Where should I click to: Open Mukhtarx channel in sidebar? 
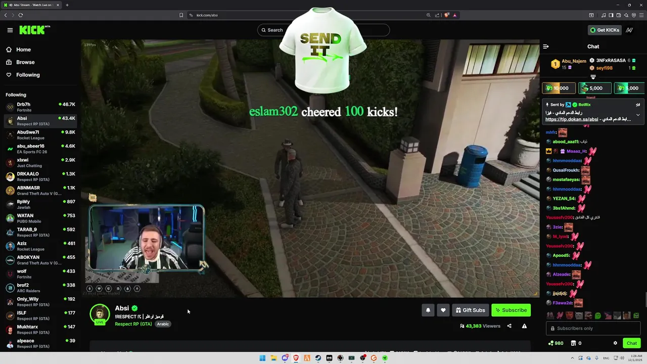pyautogui.click(x=40, y=330)
